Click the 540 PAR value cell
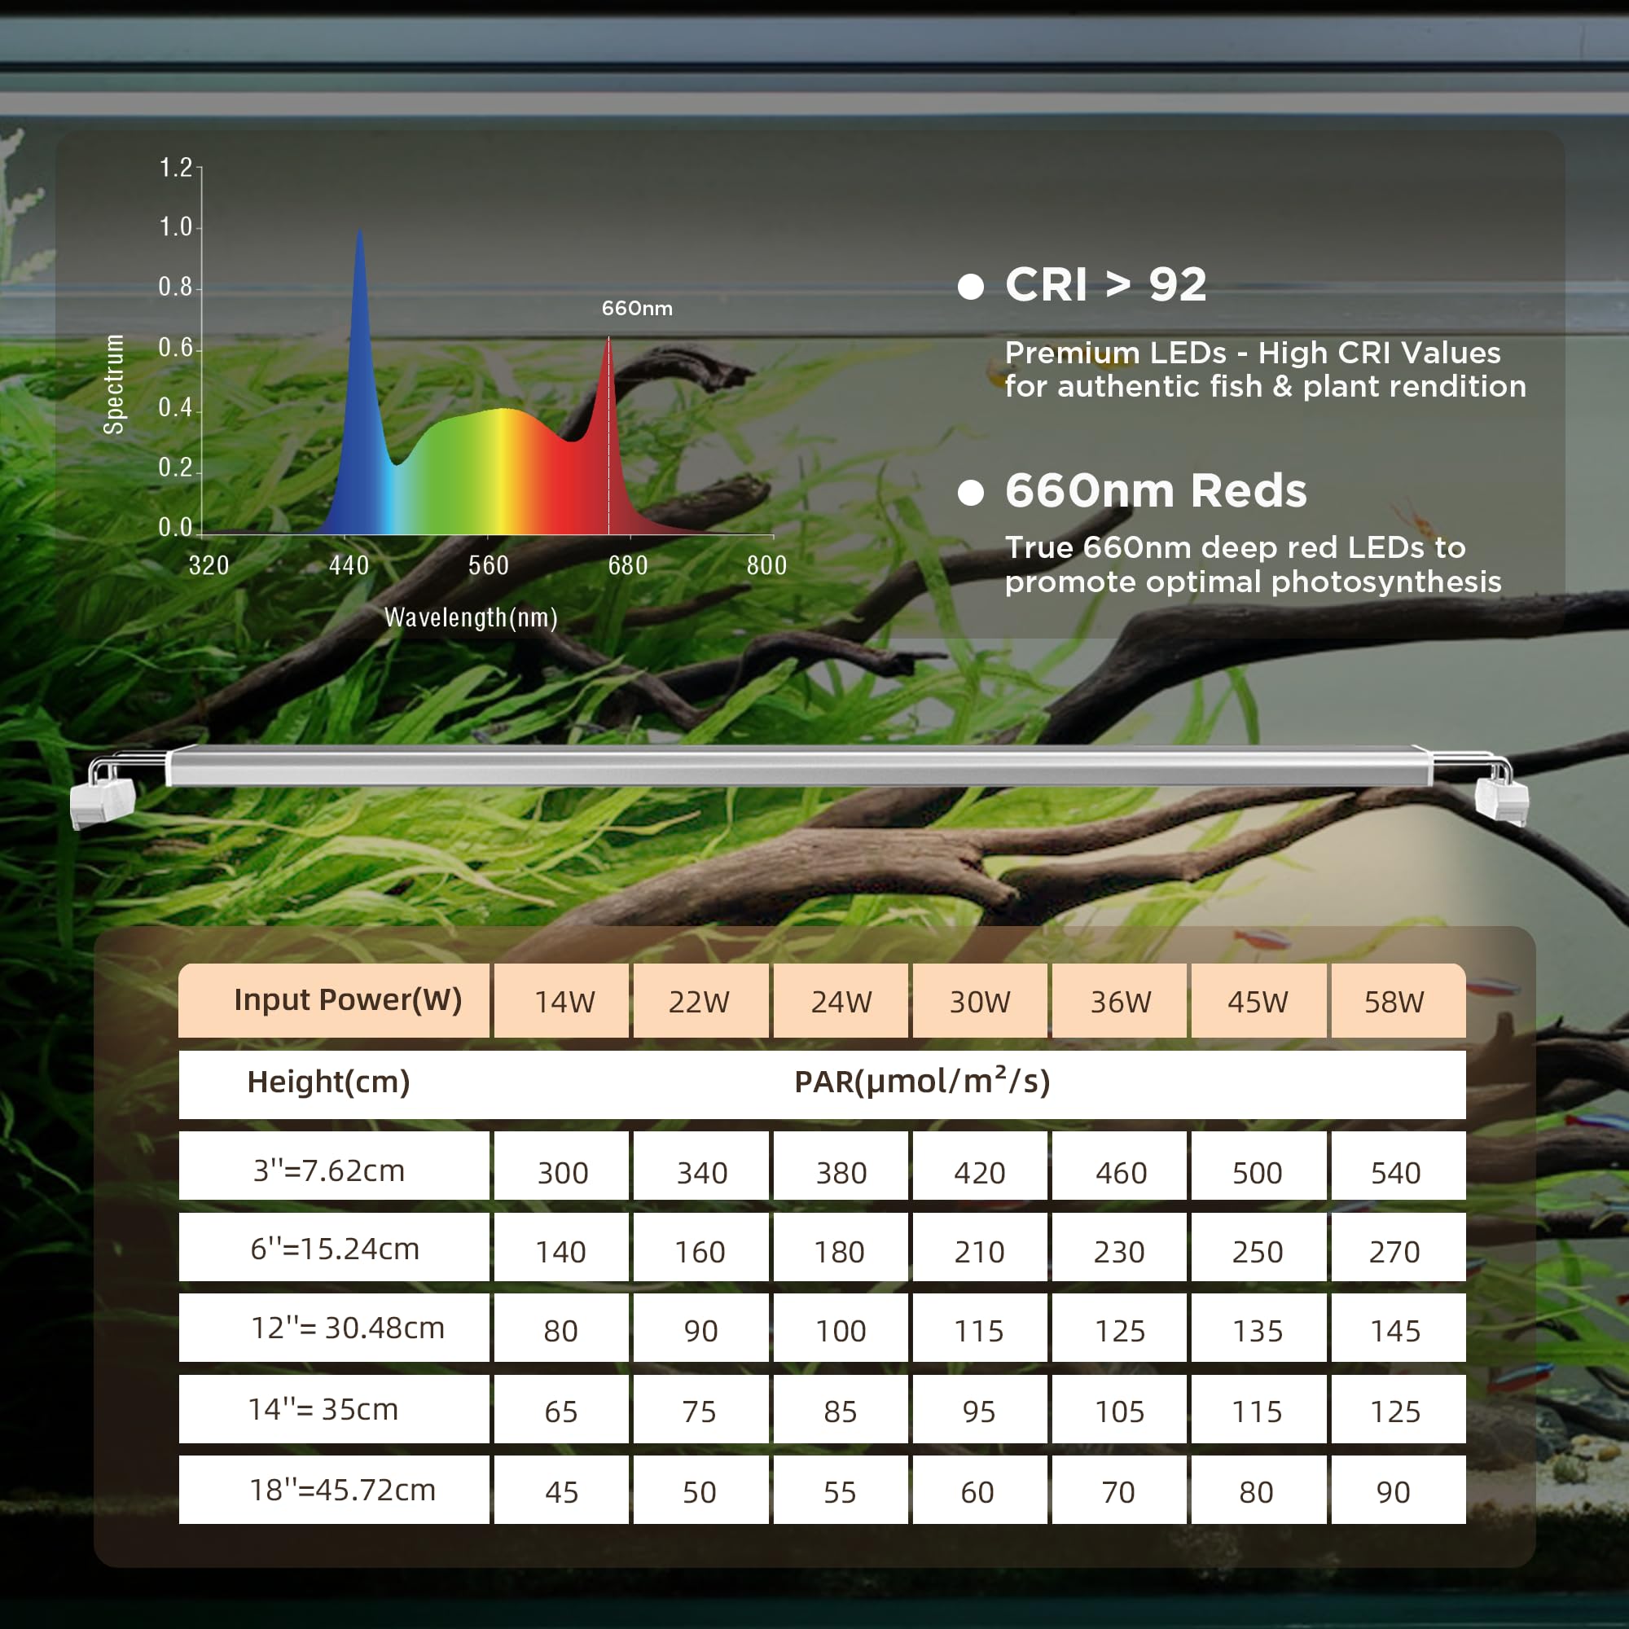 [1396, 1173]
